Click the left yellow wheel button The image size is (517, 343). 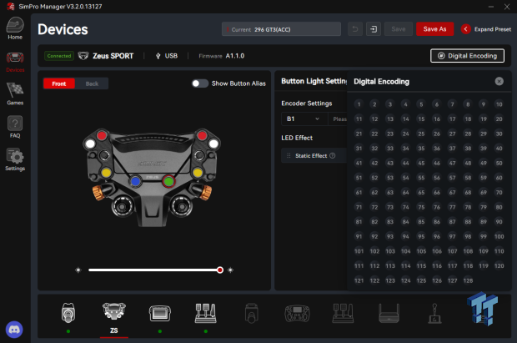tap(106, 172)
